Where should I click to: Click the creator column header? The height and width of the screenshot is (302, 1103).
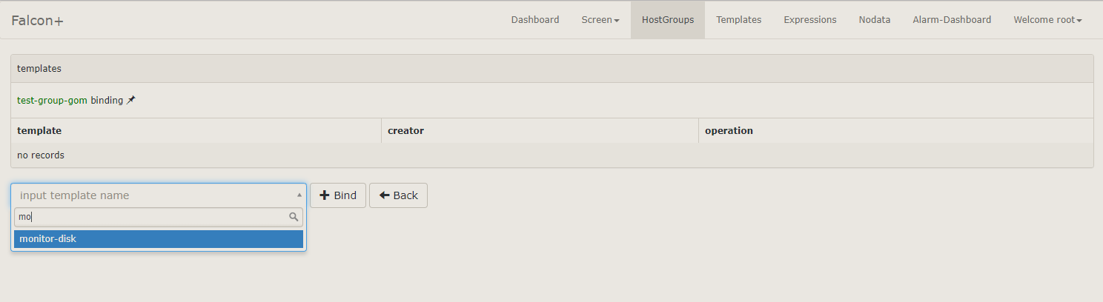(x=405, y=131)
